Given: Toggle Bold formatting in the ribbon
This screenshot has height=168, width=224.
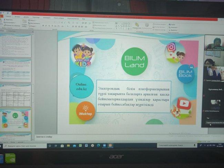Looking at the screenshot, I should [x=43, y=26].
